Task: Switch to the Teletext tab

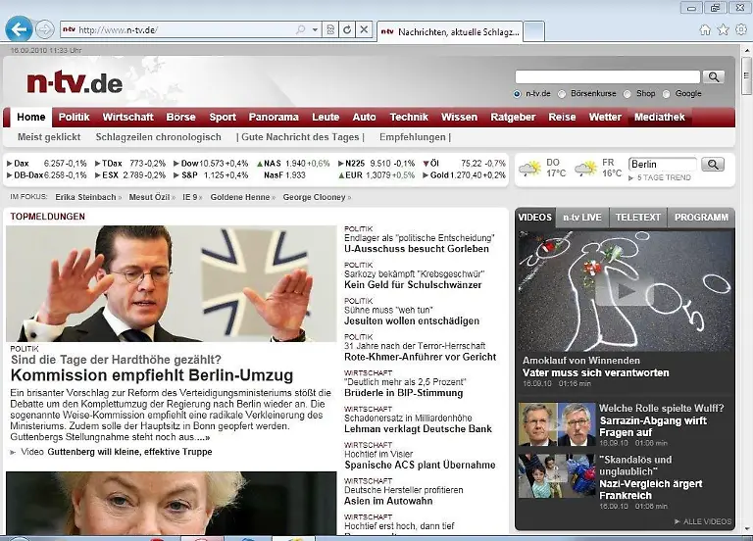Action: click(637, 217)
